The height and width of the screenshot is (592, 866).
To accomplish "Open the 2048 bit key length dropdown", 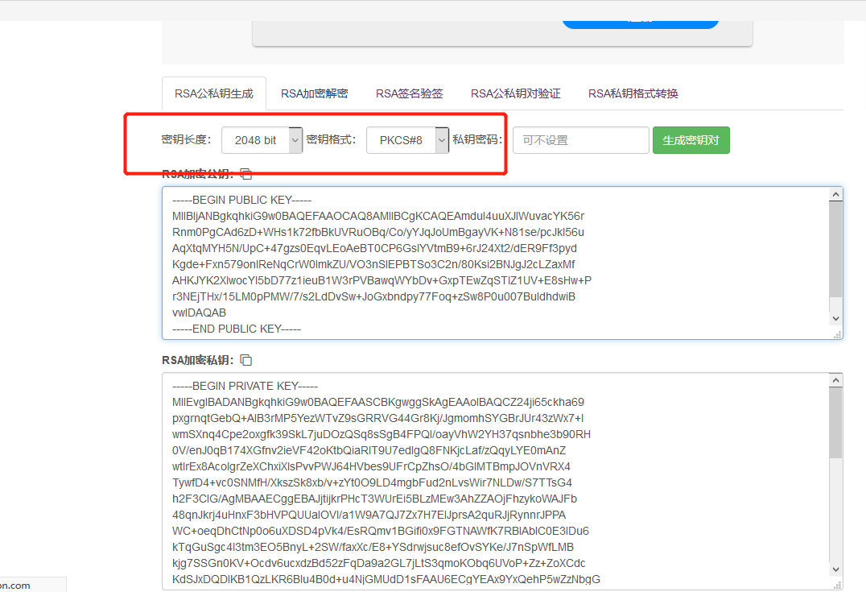I will [262, 140].
